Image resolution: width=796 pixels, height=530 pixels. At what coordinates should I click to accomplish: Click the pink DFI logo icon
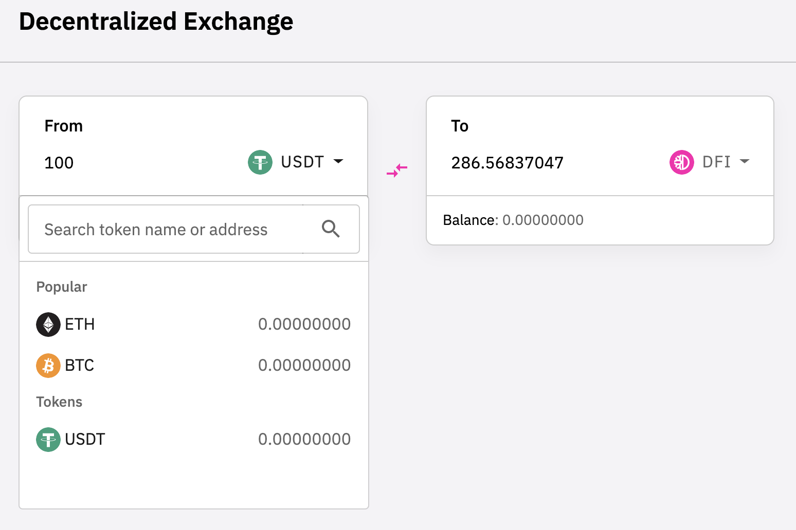[x=682, y=162]
